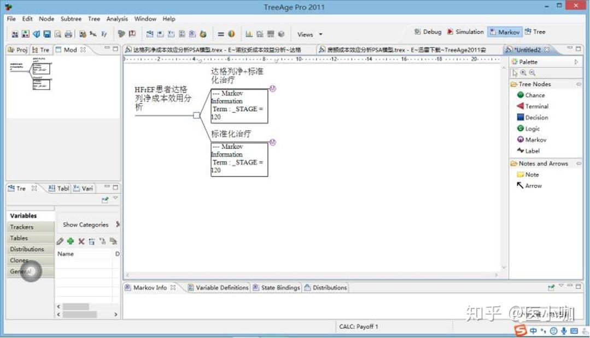Select the Terminal node tool

(x=534, y=106)
